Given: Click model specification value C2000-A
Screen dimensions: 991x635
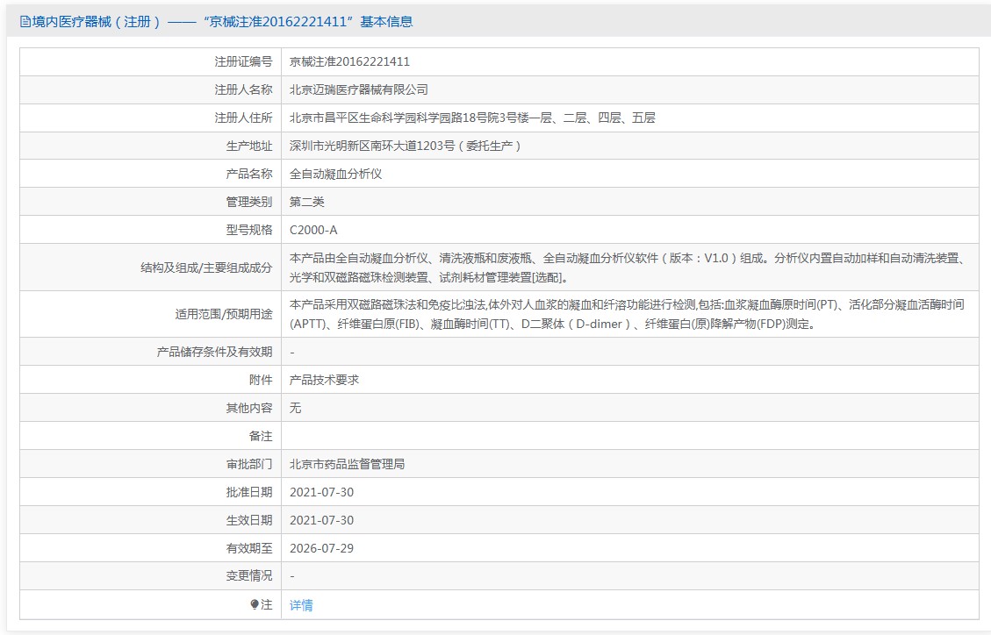Looking at the screenshot, I should 313,230.
